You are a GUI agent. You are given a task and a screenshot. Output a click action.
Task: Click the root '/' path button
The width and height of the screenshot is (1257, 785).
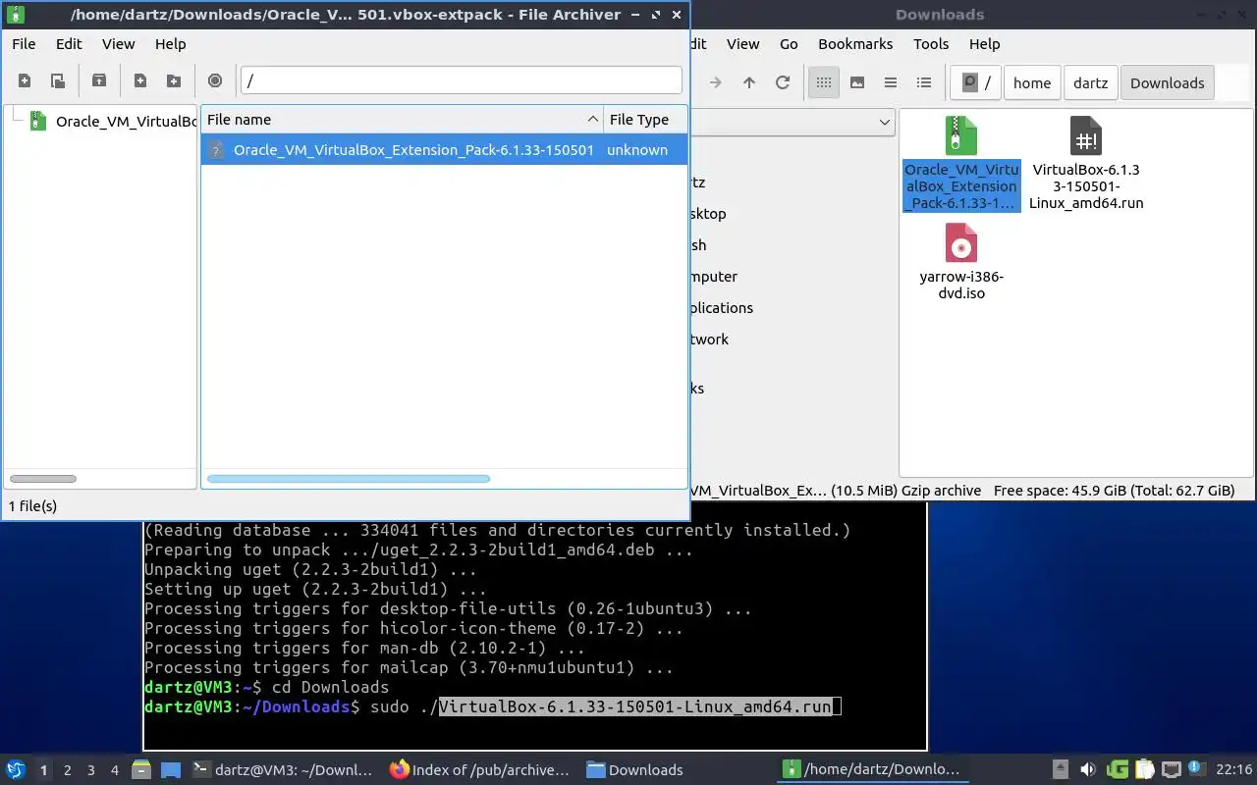[x=976, y=82]
